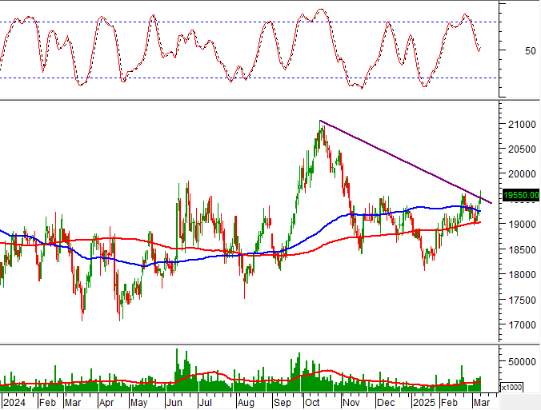The width and height of the screenshot is (541, 410).
Task: Click the oscillator 50 level label
Action: point(507,51)
